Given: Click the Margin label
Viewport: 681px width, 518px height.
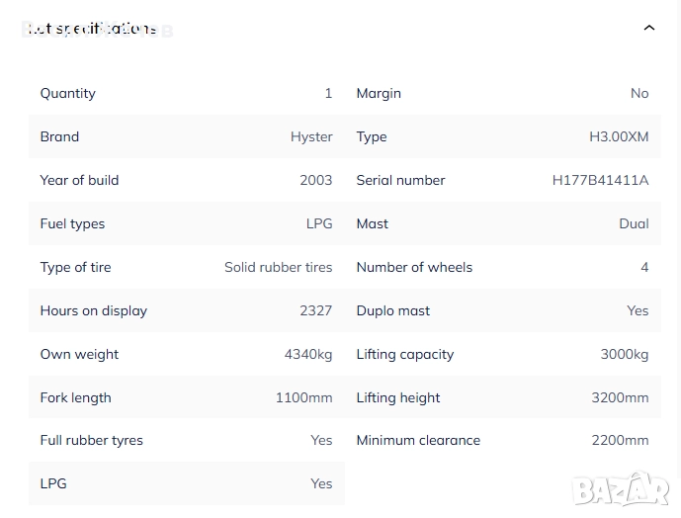Looking at the screenshot, I should (x=379, y=93).
